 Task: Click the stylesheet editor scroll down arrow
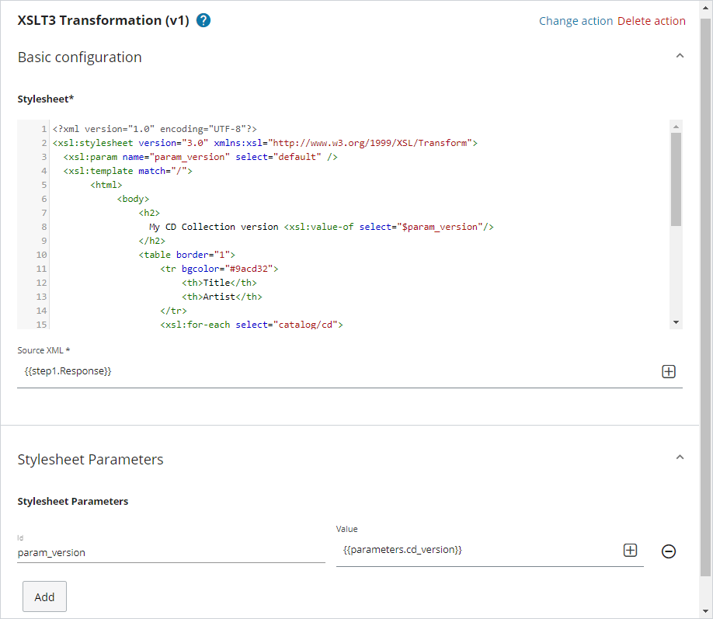point(676,322)
